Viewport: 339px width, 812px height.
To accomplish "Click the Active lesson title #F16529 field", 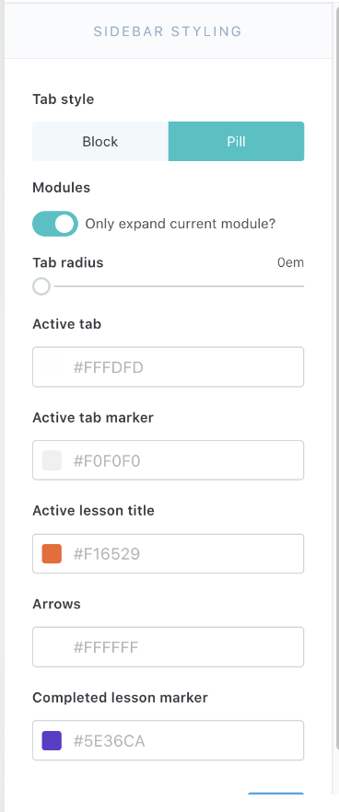I will pos(169,553).
